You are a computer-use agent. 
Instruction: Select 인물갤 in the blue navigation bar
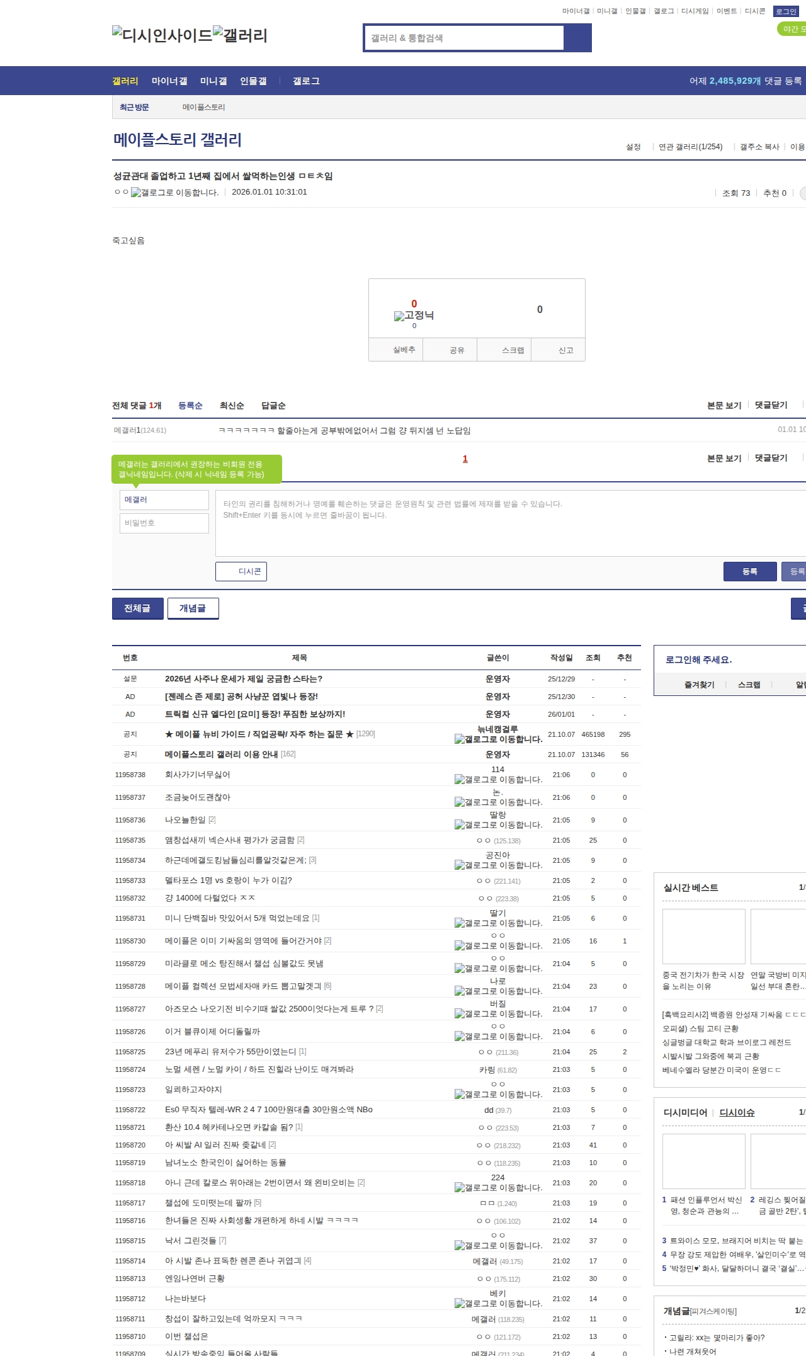click(253, 81)
